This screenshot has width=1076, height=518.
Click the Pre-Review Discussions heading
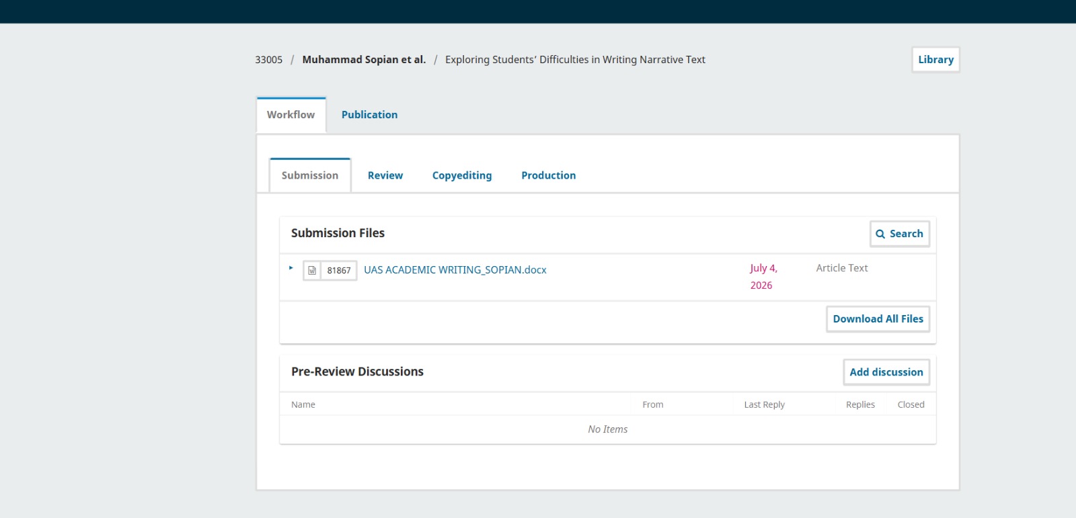(357, 372)
